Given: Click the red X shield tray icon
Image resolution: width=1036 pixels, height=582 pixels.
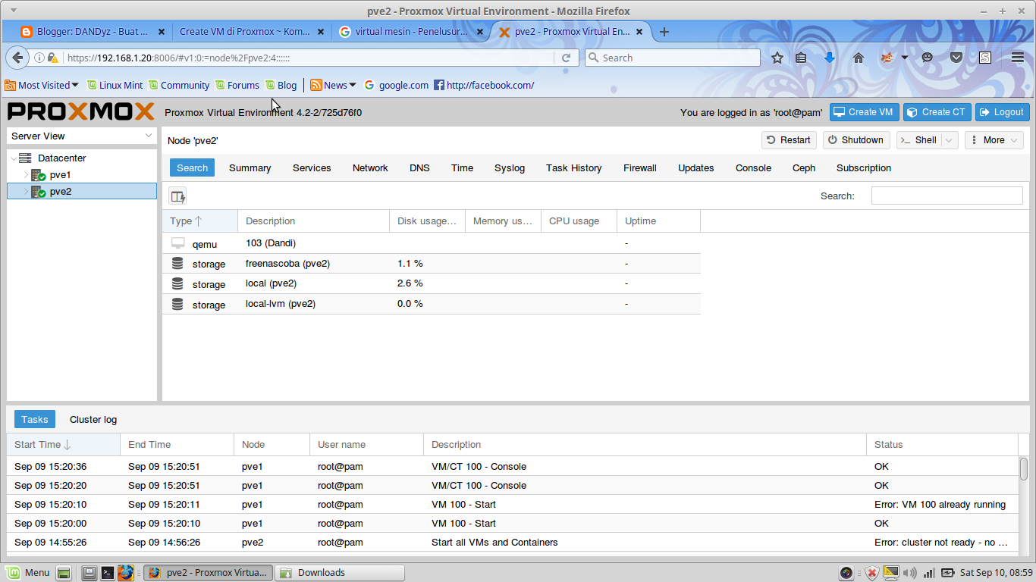Looking at the screenshot, I should 871,573.
